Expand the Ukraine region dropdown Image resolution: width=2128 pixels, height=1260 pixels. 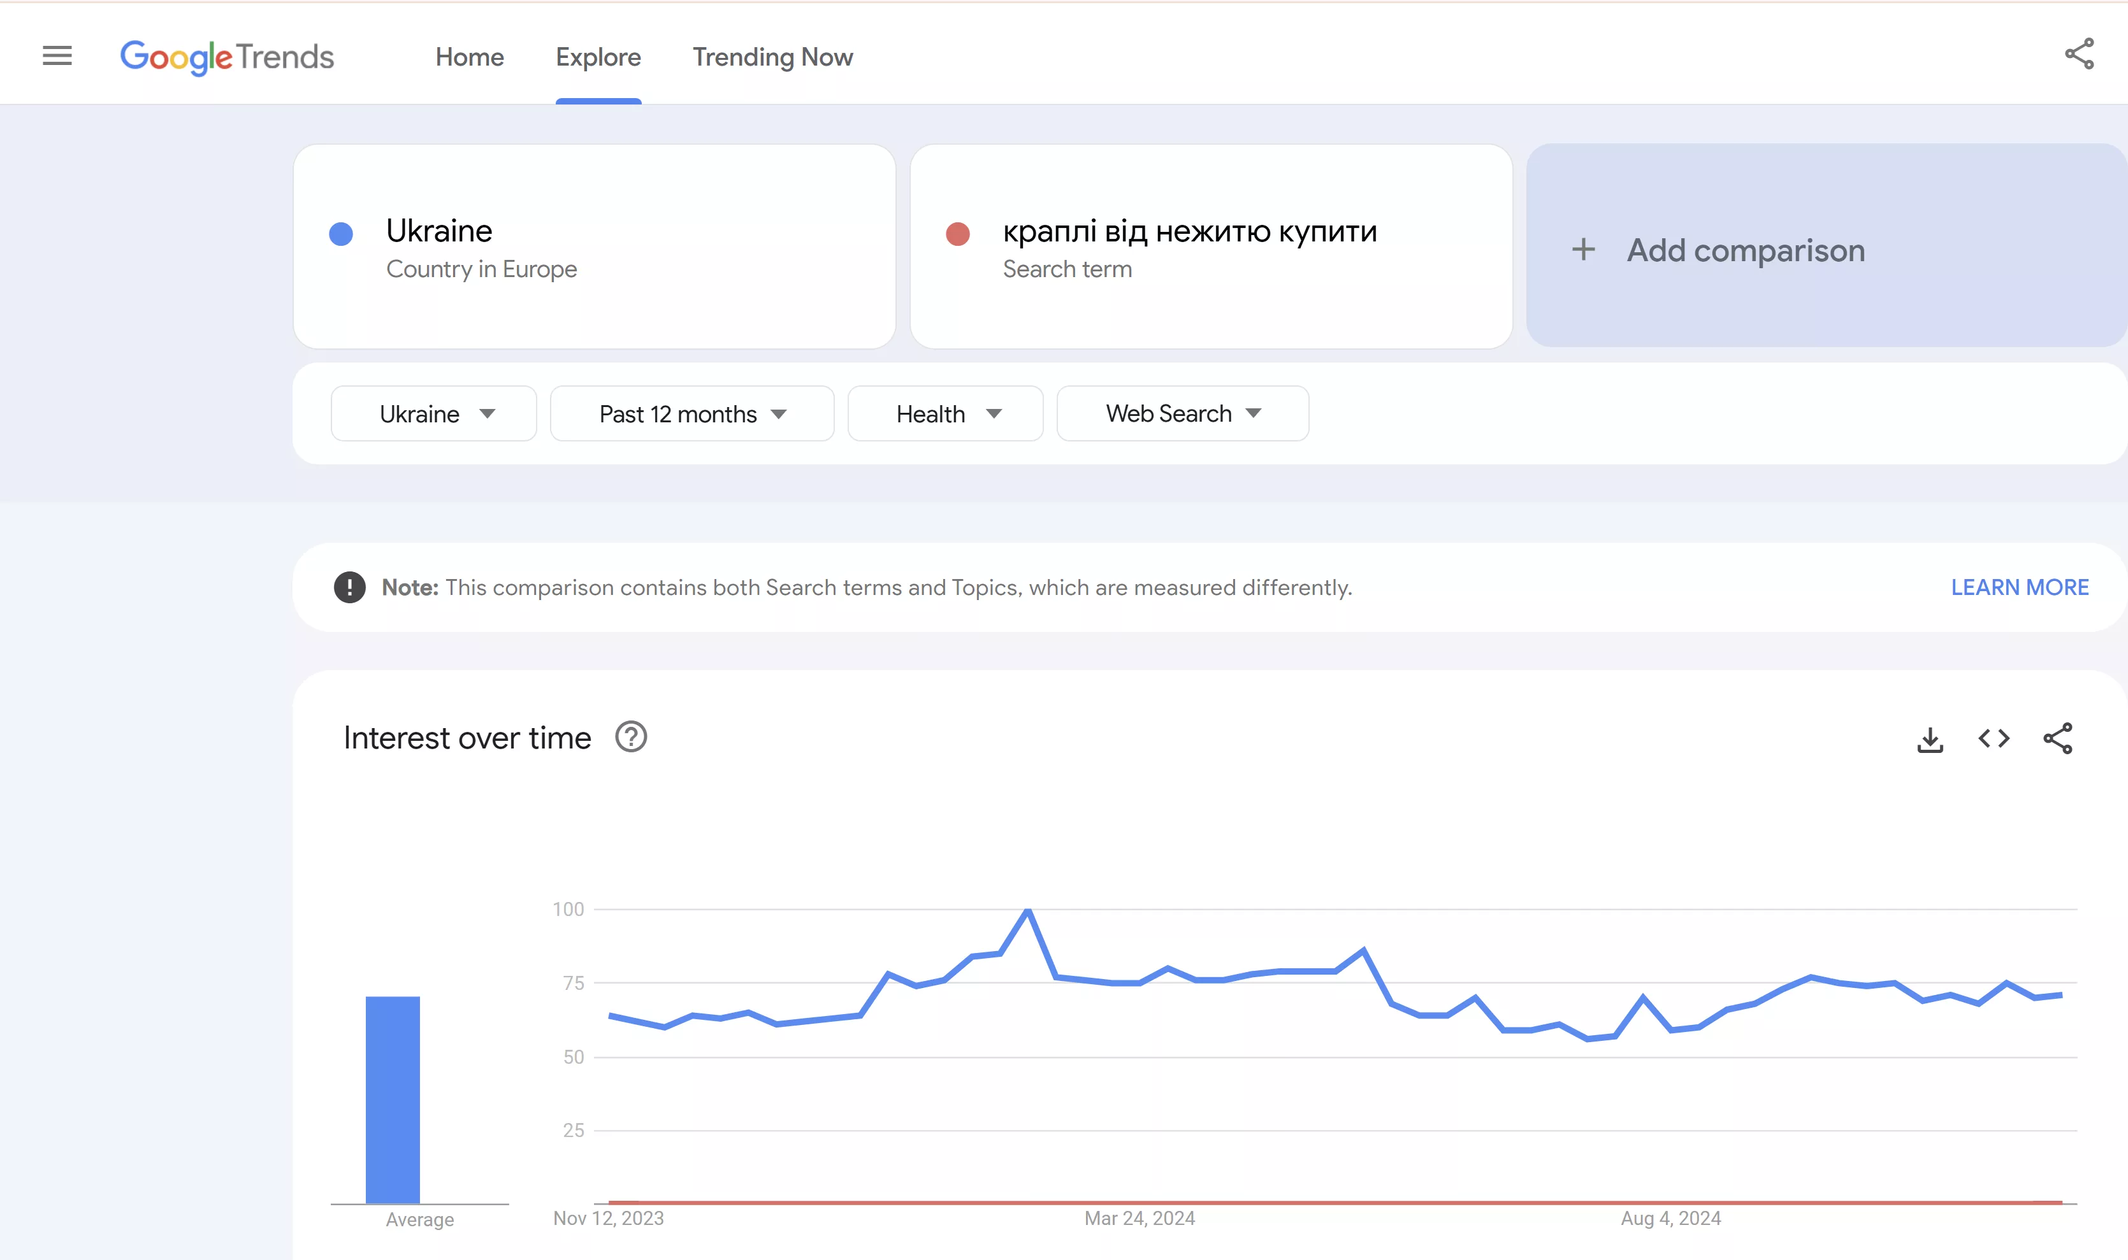(x=433, y=413)
